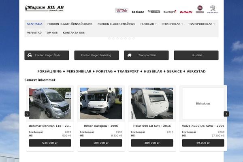Click the 500 mil mileage value
The image size is (243, 162).
point(67,136)
